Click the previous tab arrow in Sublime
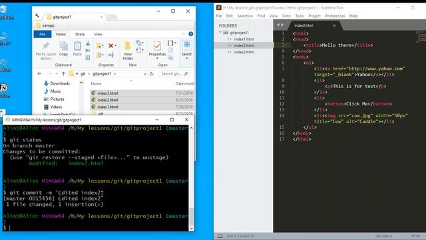Viewport: 426px width, 240px height. point(278,25)
